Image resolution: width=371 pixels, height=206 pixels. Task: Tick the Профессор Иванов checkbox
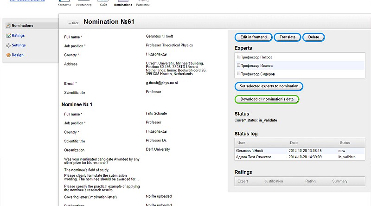[x=238, y=65]
